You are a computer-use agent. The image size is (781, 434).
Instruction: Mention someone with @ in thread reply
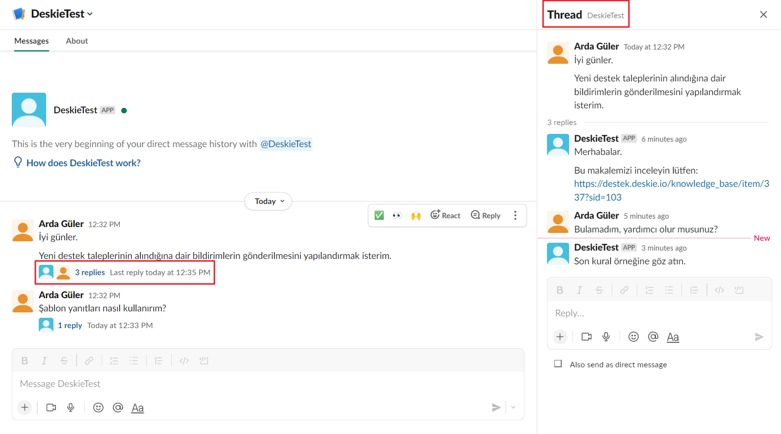pos(653,337)
